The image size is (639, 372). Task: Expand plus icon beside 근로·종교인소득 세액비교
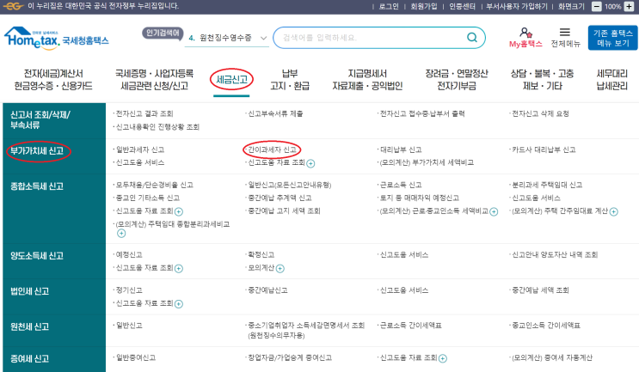click(x=494, y=211)
